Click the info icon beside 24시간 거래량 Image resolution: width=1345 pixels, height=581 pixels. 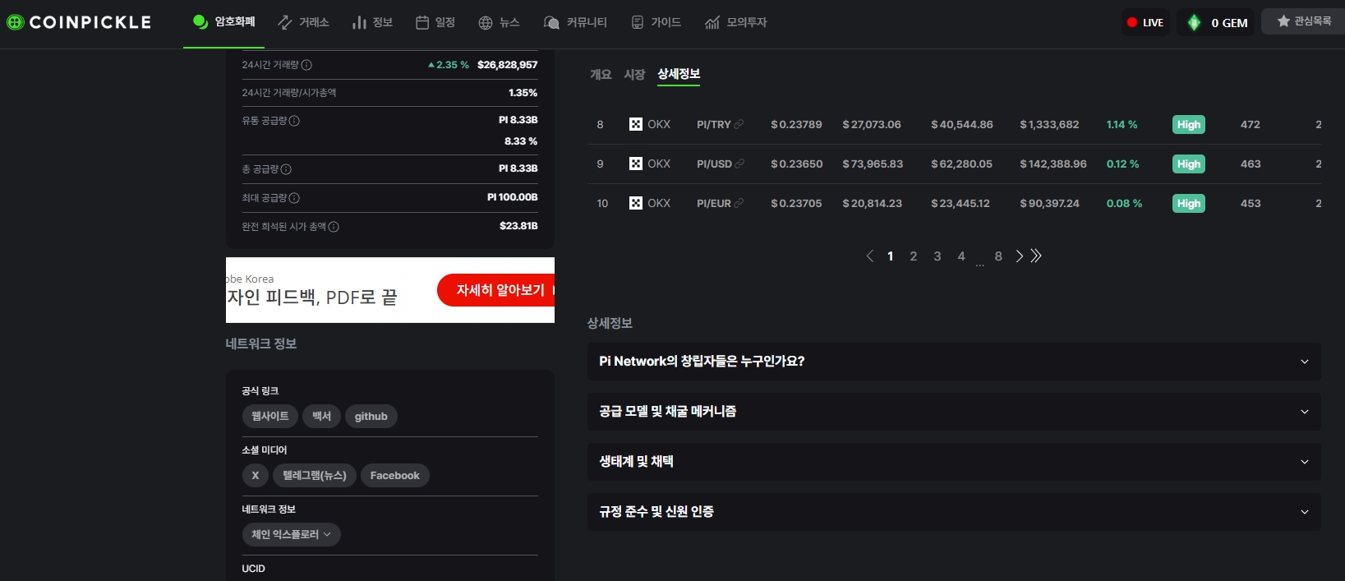point(306,65)
